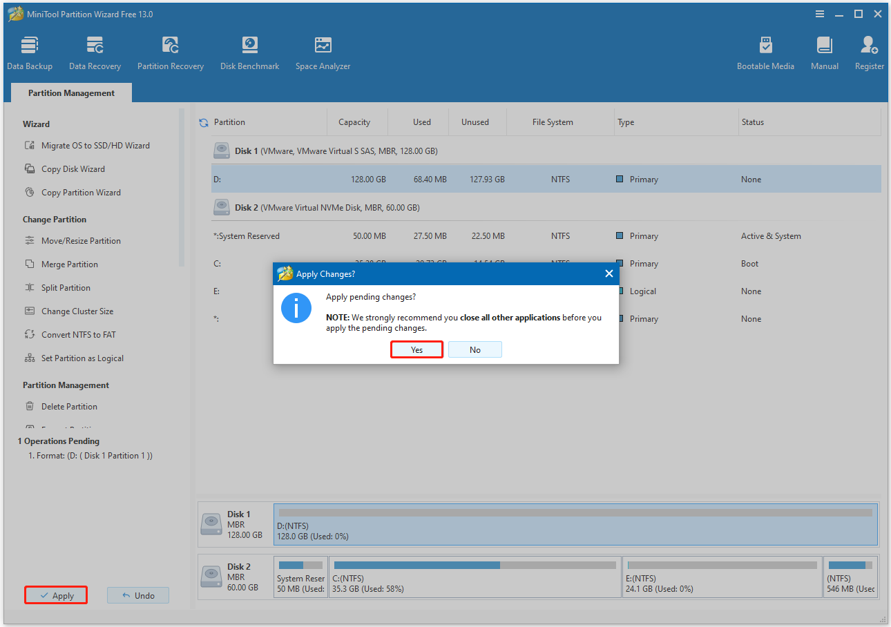Viewport: 891px width, 627px height.
Task: Switch to the Partition Management tab
Action: (70, 93)
